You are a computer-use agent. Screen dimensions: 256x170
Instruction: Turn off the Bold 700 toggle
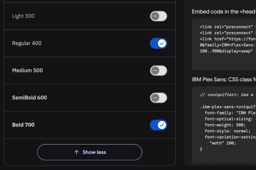coord(158,125)
